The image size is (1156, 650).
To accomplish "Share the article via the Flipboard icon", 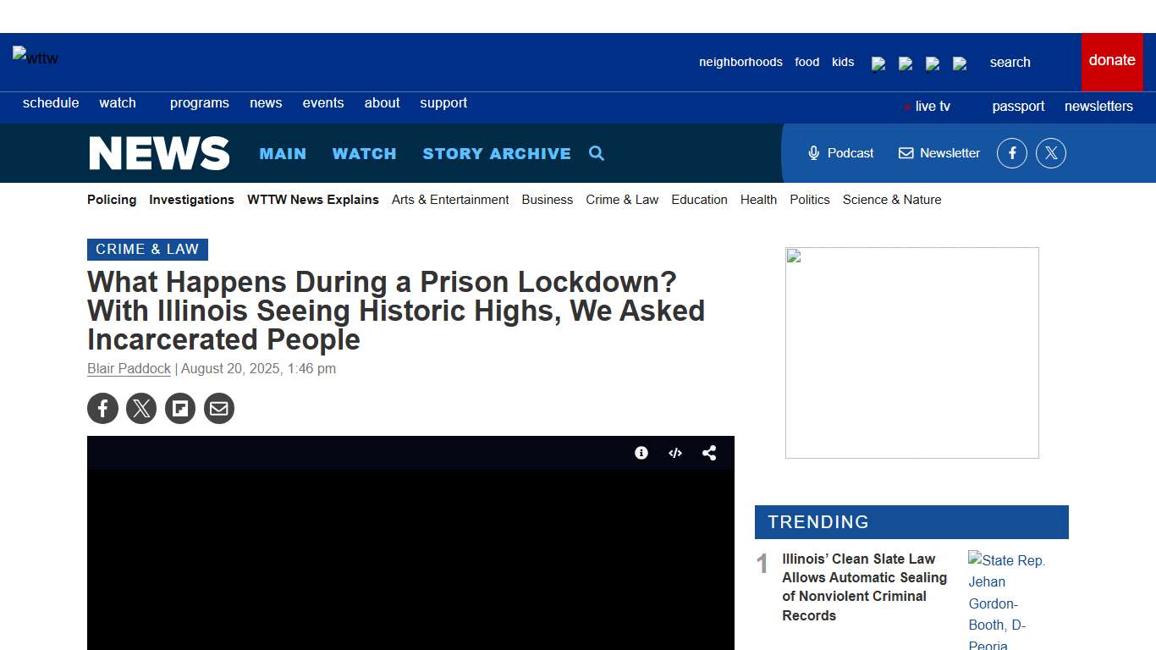I will pos(180,408).
